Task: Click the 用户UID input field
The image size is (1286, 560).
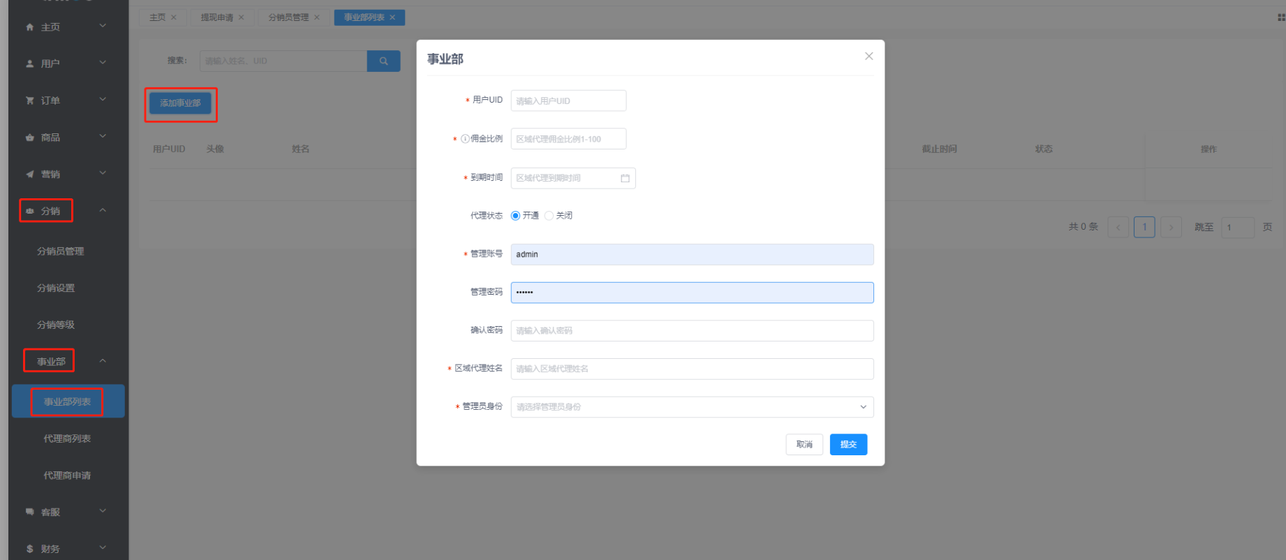Action: [x=568, y=101]
